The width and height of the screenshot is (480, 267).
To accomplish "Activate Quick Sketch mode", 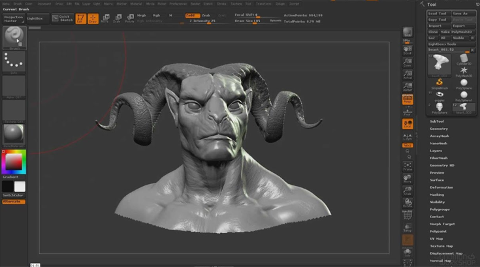I will (63, 19).
